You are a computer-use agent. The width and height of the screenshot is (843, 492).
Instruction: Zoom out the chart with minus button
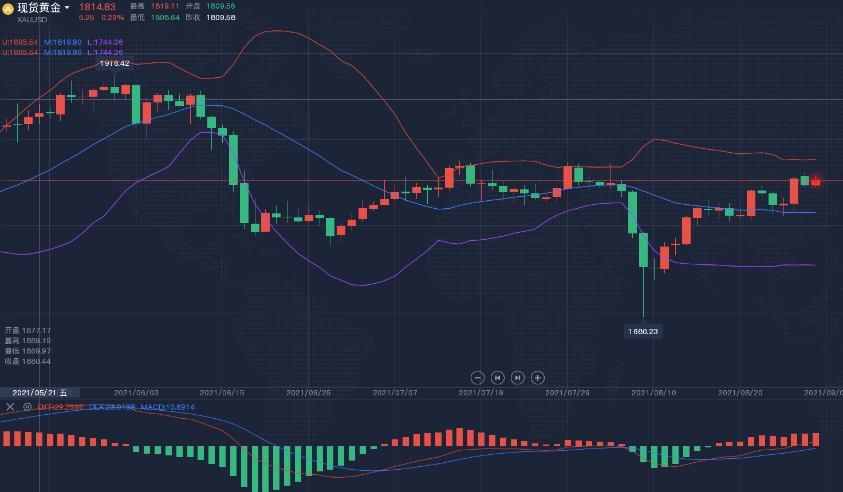click(478, 378)
